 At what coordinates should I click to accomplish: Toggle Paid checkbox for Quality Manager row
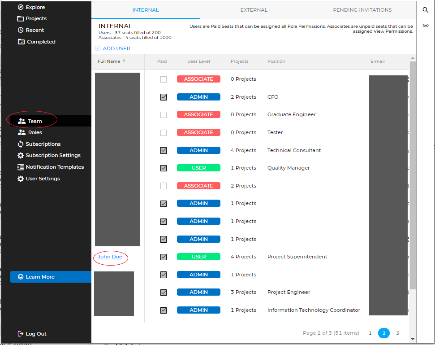click(x=164, y=168)
